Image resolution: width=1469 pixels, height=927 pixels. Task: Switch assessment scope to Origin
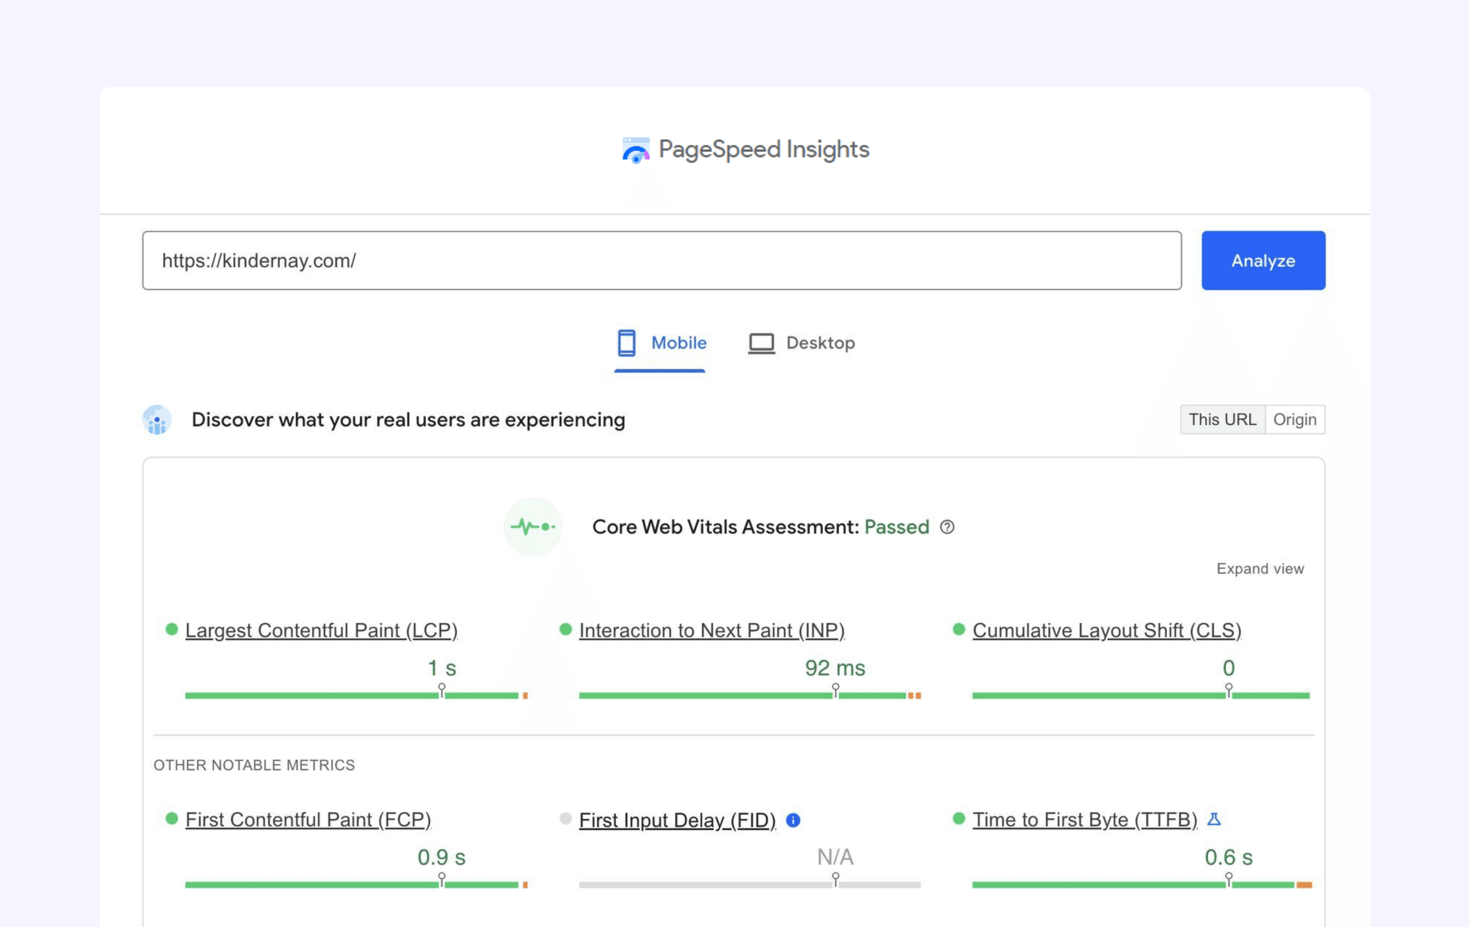[x=1295, y=419]
